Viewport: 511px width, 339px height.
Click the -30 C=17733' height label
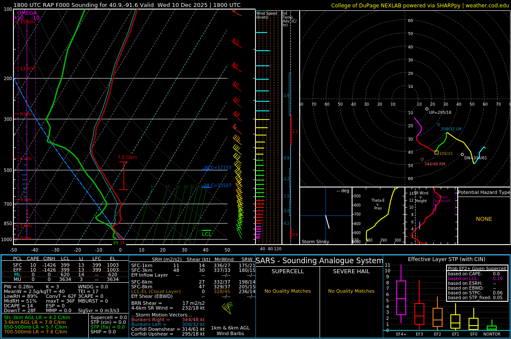[x=217, y=168]
